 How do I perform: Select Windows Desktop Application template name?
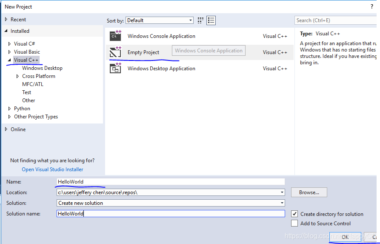coord(161,69)
